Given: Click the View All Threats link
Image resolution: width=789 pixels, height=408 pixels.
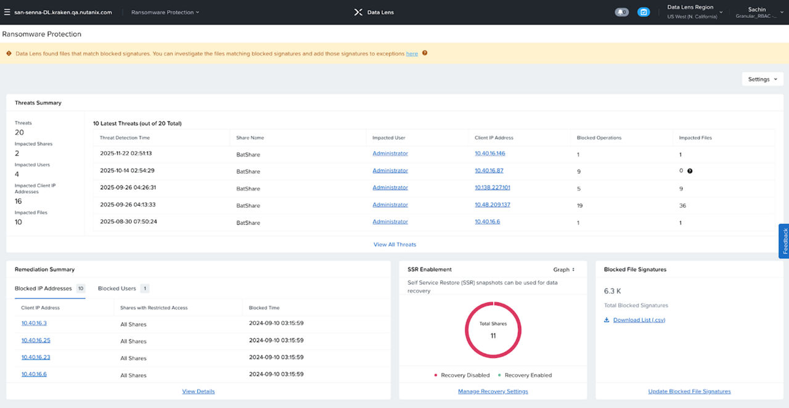Looking at the screenshot, I should 394,245.
